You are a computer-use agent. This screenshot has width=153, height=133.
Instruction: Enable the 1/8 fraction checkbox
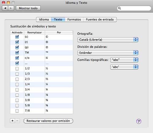[x=17, y=95]
